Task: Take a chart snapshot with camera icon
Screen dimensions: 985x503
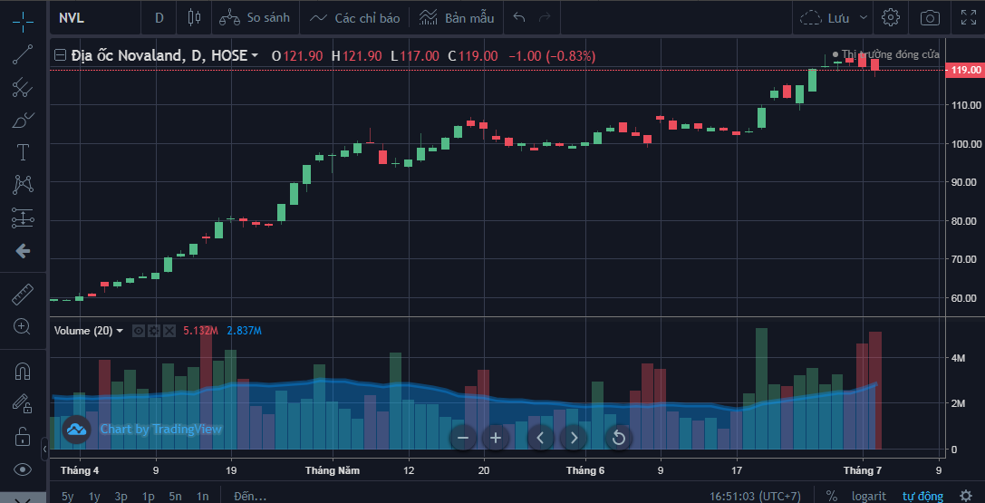Action: coord(930,17)
